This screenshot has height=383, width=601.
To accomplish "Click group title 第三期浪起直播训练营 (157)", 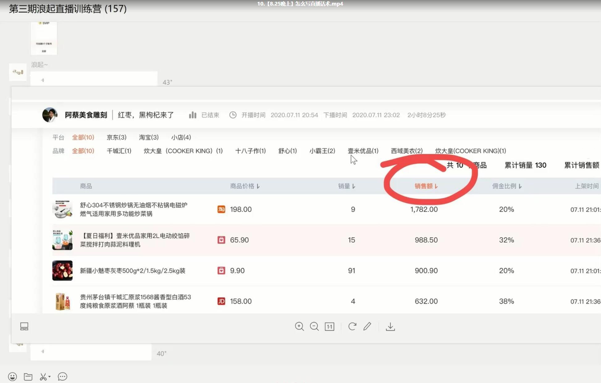I will click(68, 9).
